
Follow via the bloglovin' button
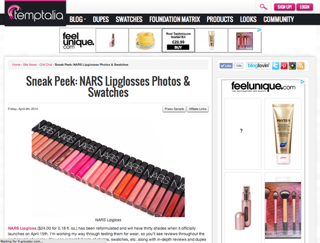pos(258,66)
